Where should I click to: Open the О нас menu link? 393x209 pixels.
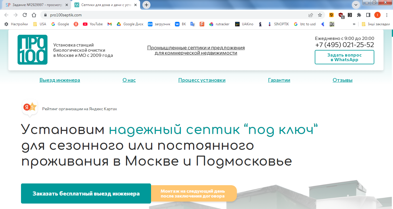(x=129, y=80)
